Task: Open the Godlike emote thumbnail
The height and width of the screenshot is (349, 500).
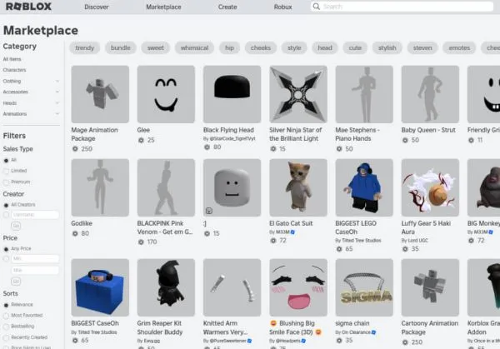Action: (x=100, y=187)
